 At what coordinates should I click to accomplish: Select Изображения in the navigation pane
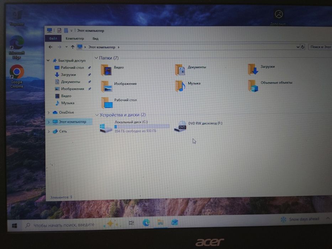pyautogui.click(x=73, y=89)
